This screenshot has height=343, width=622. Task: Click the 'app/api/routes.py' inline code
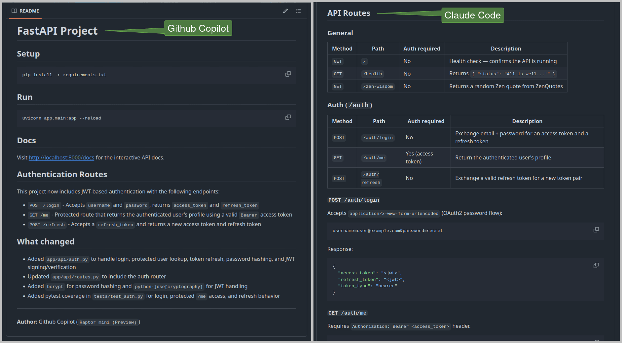(75, 277)
